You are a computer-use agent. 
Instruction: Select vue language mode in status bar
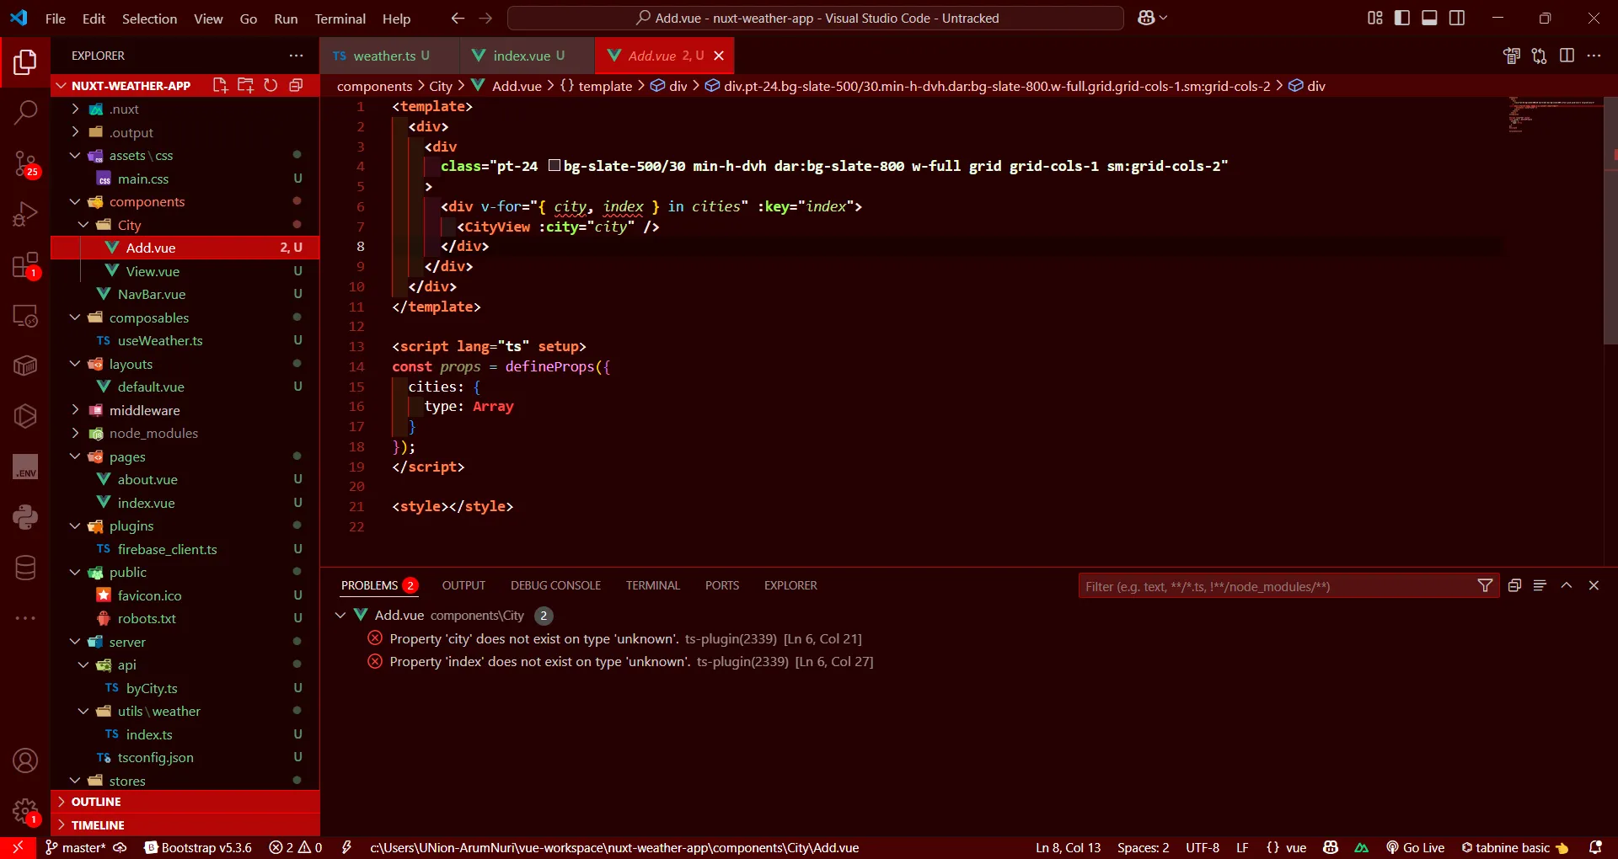(x=1296, y=847)
